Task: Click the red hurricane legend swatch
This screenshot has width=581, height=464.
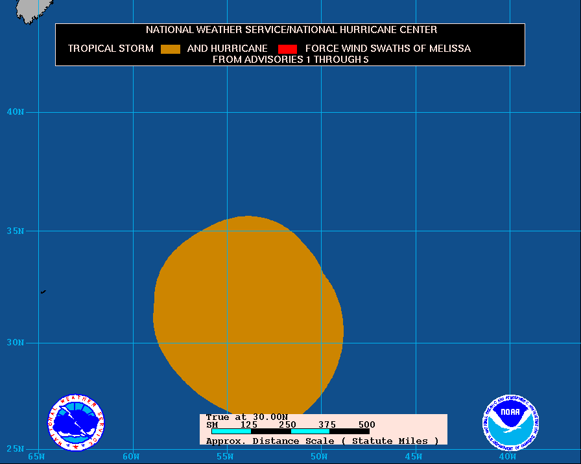Action: tap(287, 49)
